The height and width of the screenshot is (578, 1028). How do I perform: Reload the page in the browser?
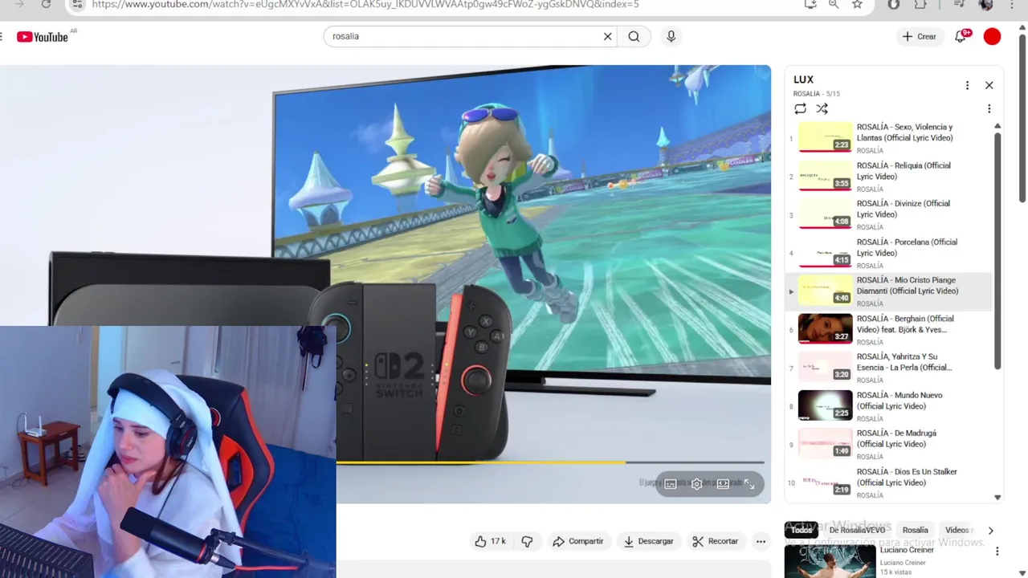pos(46,4)
